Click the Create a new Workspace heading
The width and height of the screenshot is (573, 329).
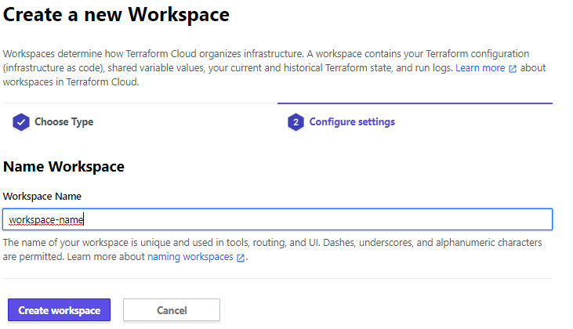(117, 14)
